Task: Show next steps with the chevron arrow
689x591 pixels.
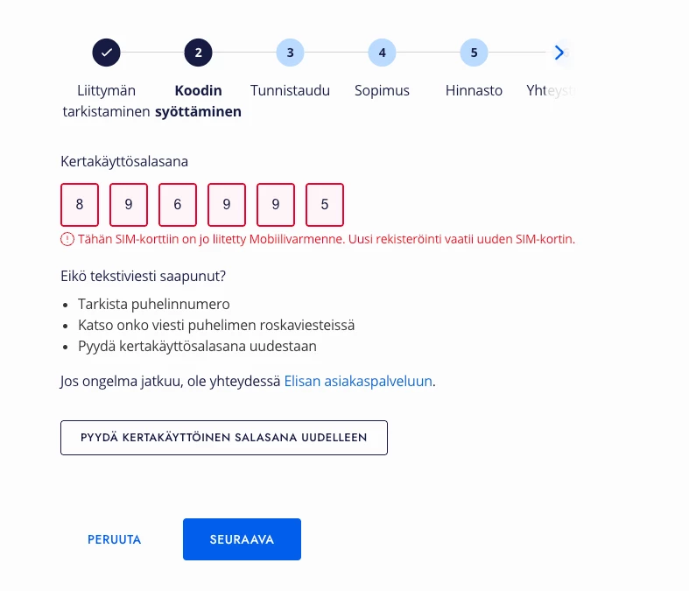Action: [x=559, y=53]
